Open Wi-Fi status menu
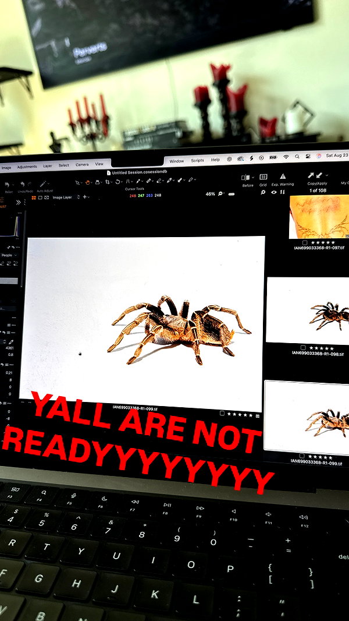This screenshot has width=349, height=621. pos(286,157)
